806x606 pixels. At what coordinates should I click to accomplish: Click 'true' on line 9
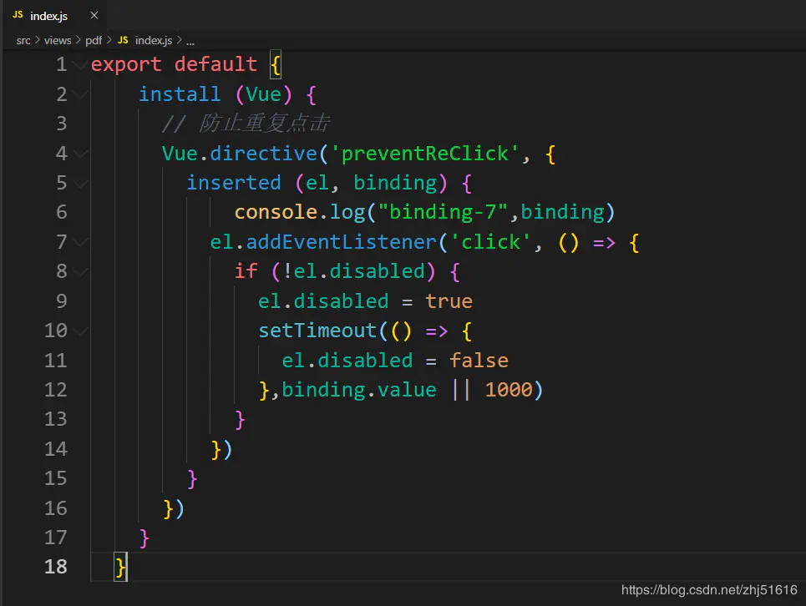[449, 301]
